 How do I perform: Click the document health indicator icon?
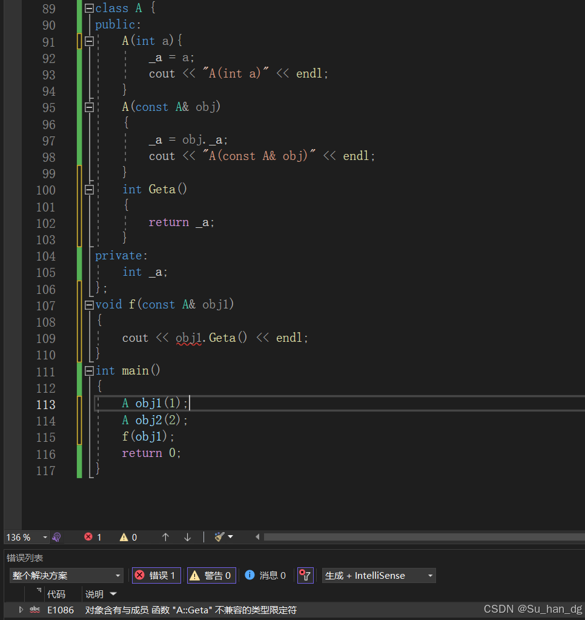[x=56, y=537]
